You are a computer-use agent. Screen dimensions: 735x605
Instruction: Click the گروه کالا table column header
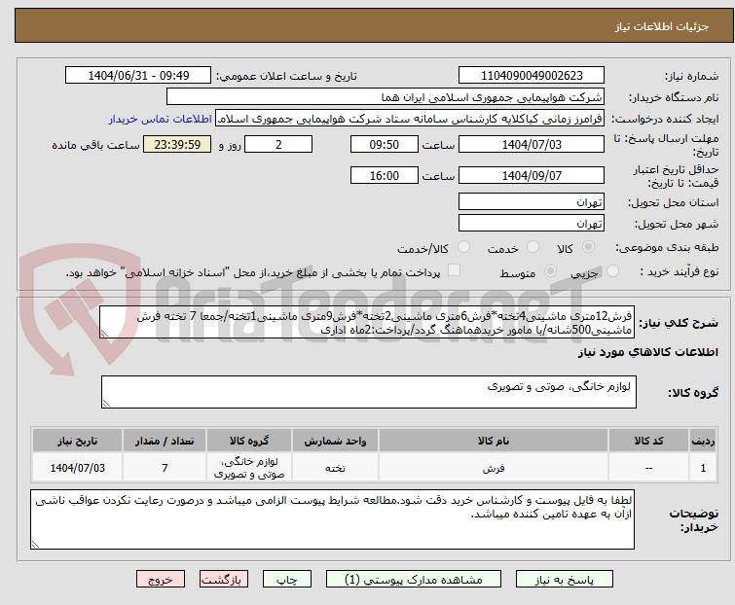[249, 441]
